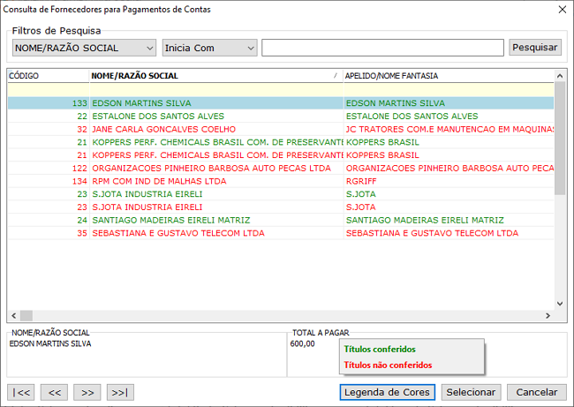Click the APELIDO/NOME FANTASIA column header

446,76
